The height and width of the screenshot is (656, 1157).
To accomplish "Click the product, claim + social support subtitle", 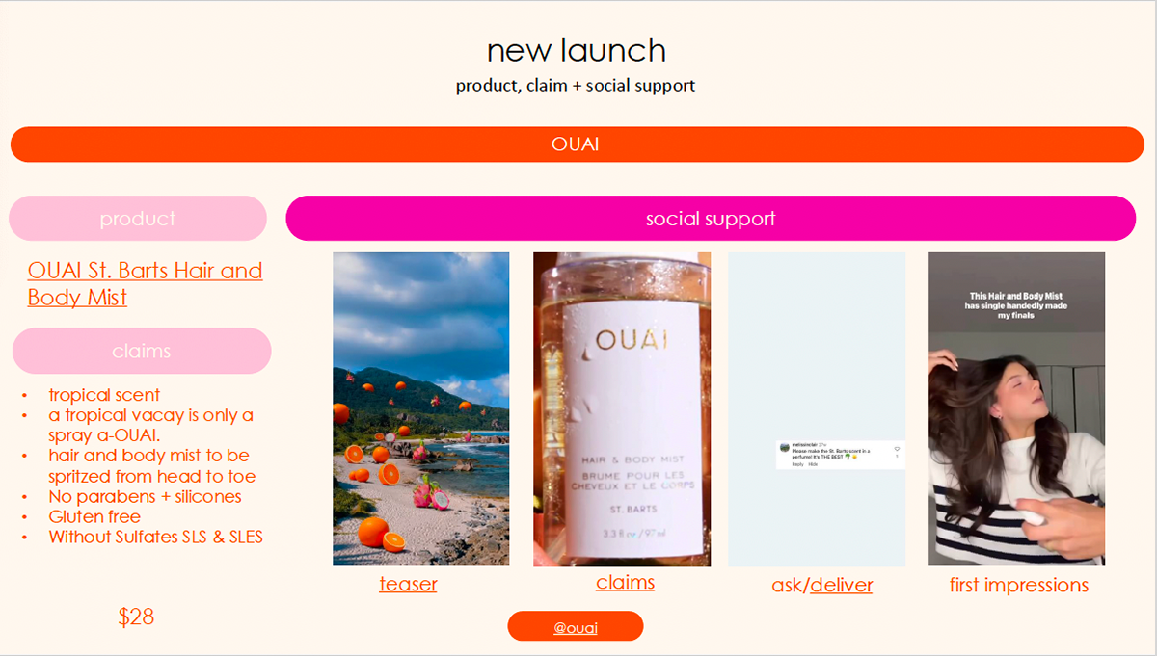I will coord(576,85).
